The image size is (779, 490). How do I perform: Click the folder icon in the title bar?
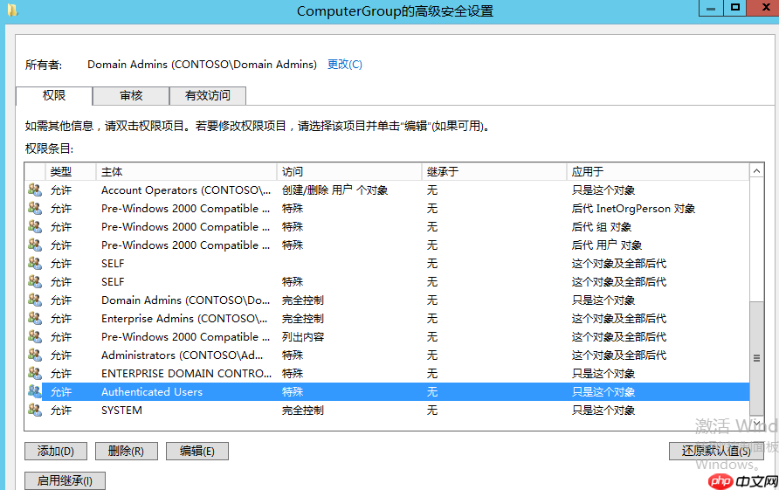tap(12, 10)
